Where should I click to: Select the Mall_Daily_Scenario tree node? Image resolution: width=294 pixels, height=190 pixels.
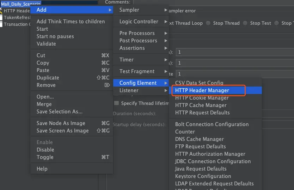pos(20,4)
